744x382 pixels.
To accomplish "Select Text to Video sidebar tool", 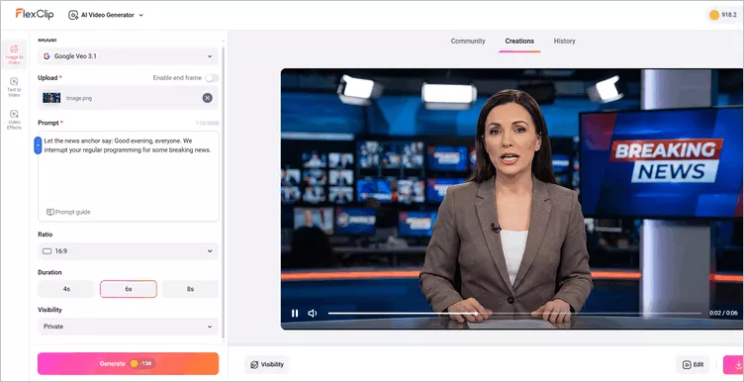I will click(x=14, y=87).
